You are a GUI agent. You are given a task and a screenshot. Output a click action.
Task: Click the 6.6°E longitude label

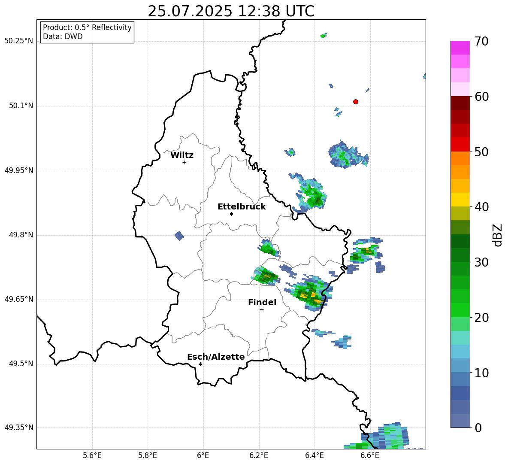(x=370, y=455)
